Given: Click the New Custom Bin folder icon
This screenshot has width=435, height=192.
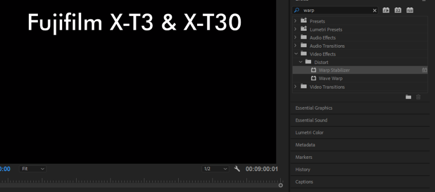Looking at the screenshot, I should [408, 97].
